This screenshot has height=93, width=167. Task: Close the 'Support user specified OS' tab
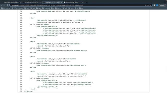(x=20, y=2)
